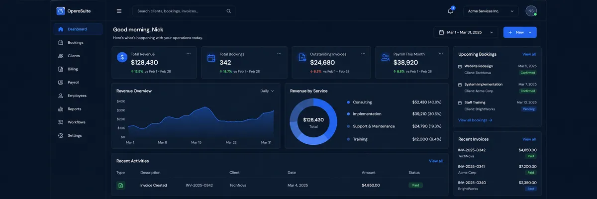Click the New button
The height and width of the screenshot is (199, 597).
[x=520, y=32]
